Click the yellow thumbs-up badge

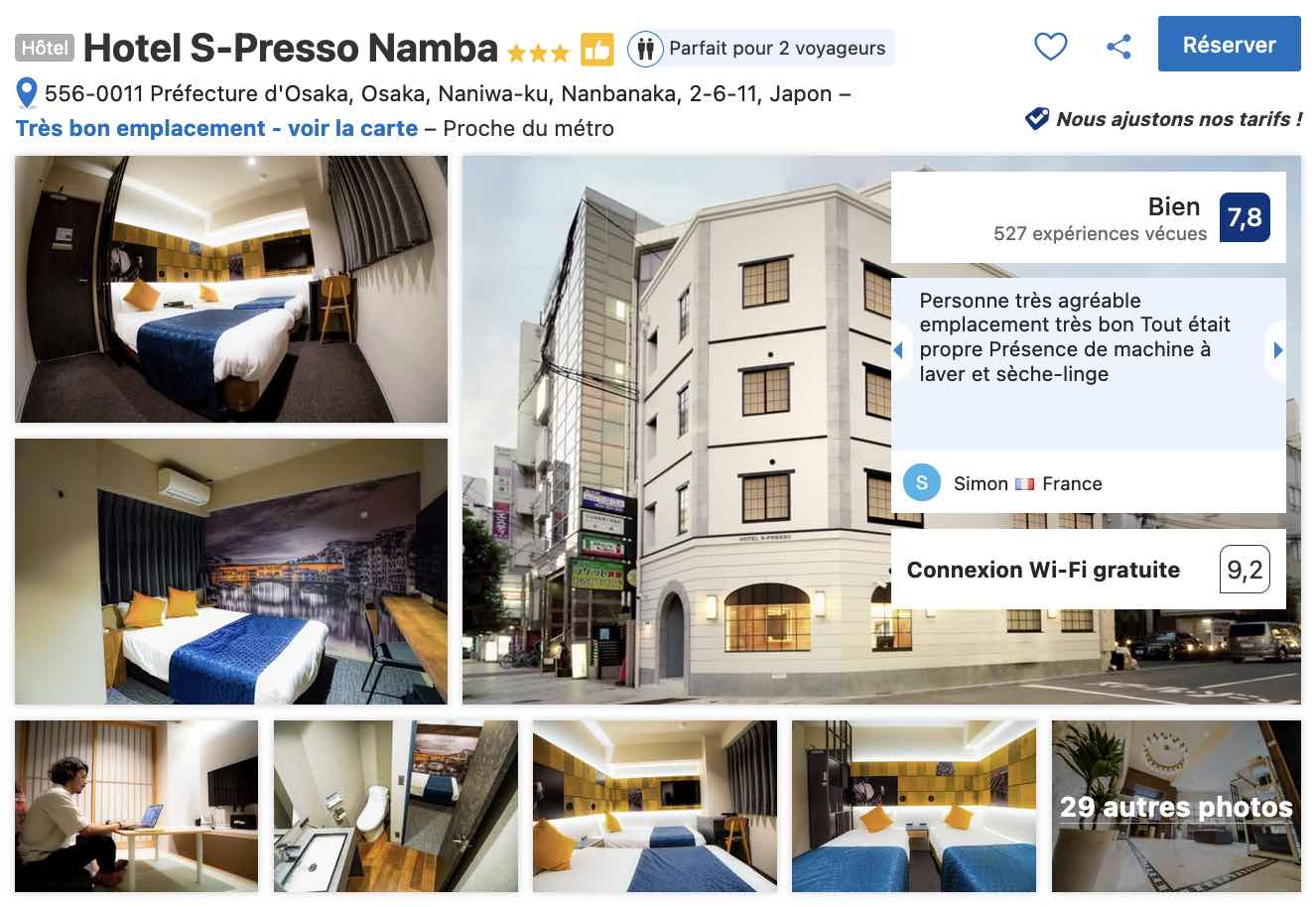596,49
